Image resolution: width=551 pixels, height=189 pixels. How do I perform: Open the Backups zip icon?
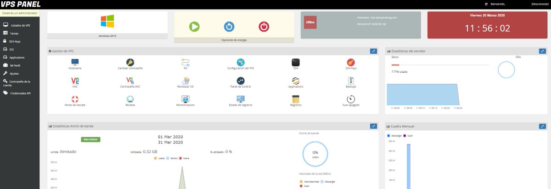coord(351,81)
